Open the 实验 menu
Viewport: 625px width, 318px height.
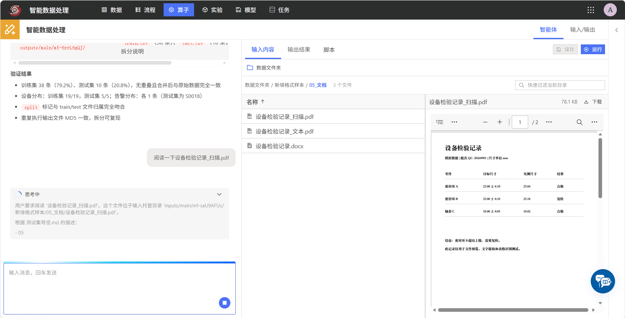(x=212, y=10)
